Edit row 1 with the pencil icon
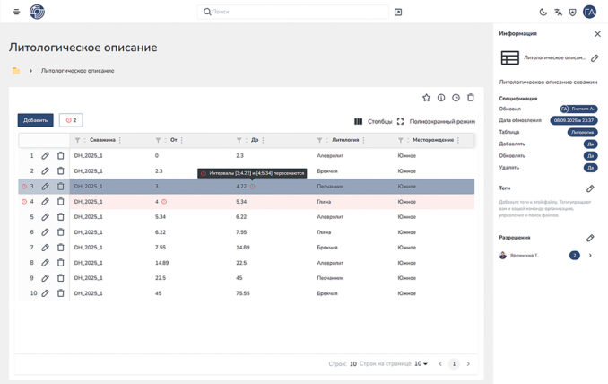 (x=45, y=155)
